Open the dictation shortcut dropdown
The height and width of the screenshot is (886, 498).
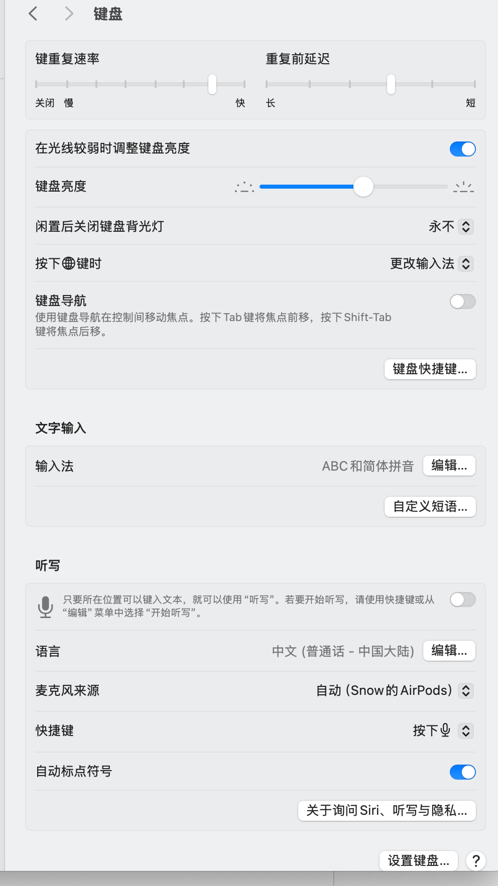(465, 731)
